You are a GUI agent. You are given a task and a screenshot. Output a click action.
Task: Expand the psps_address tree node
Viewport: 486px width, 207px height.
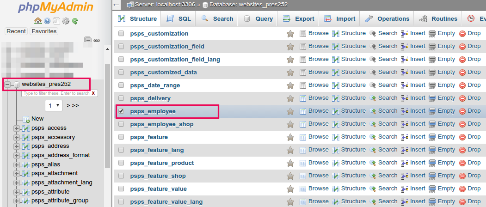[17, 146]
